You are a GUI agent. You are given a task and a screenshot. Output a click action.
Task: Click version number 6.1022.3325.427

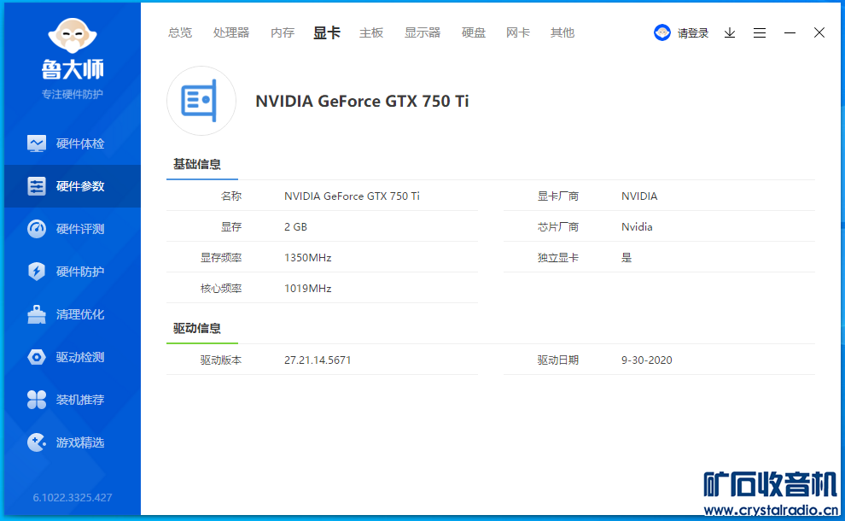tap(73, 497)
